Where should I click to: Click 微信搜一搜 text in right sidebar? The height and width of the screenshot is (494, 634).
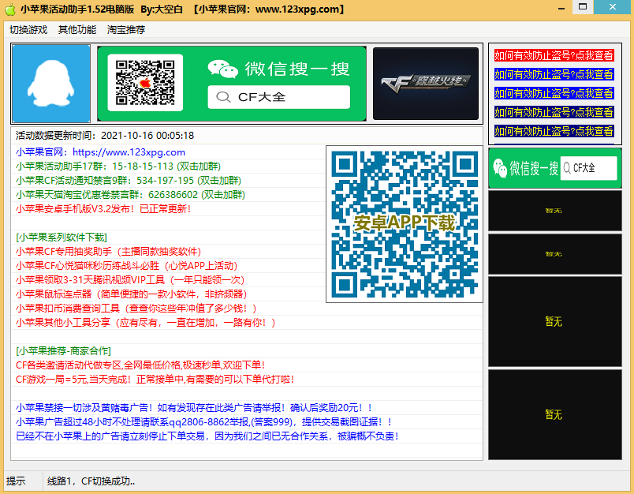click(534, 168)
